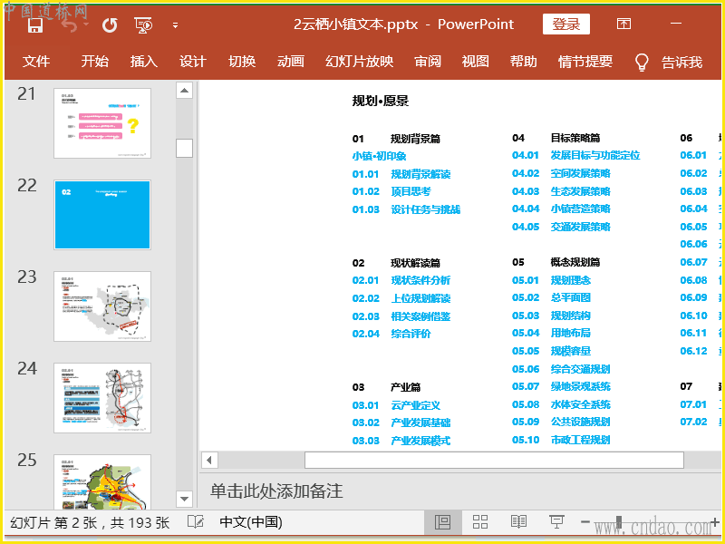This screenshot has width=725, height=544.
Task: Click horizontal scrollbar left arrow
Action: point(209,461)
